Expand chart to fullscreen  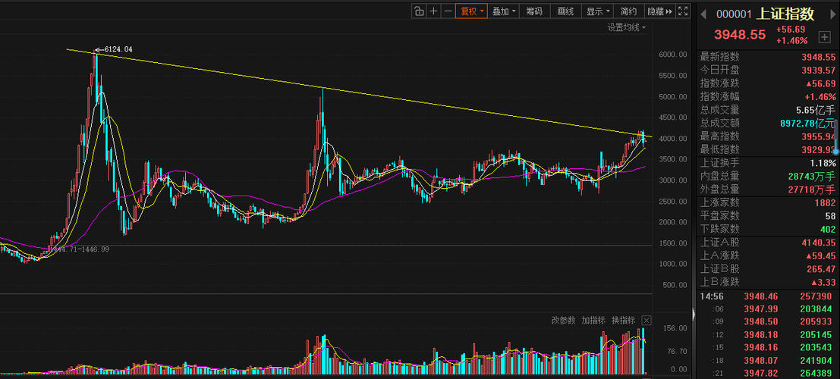pyautogui.click(x=683, y=11)
